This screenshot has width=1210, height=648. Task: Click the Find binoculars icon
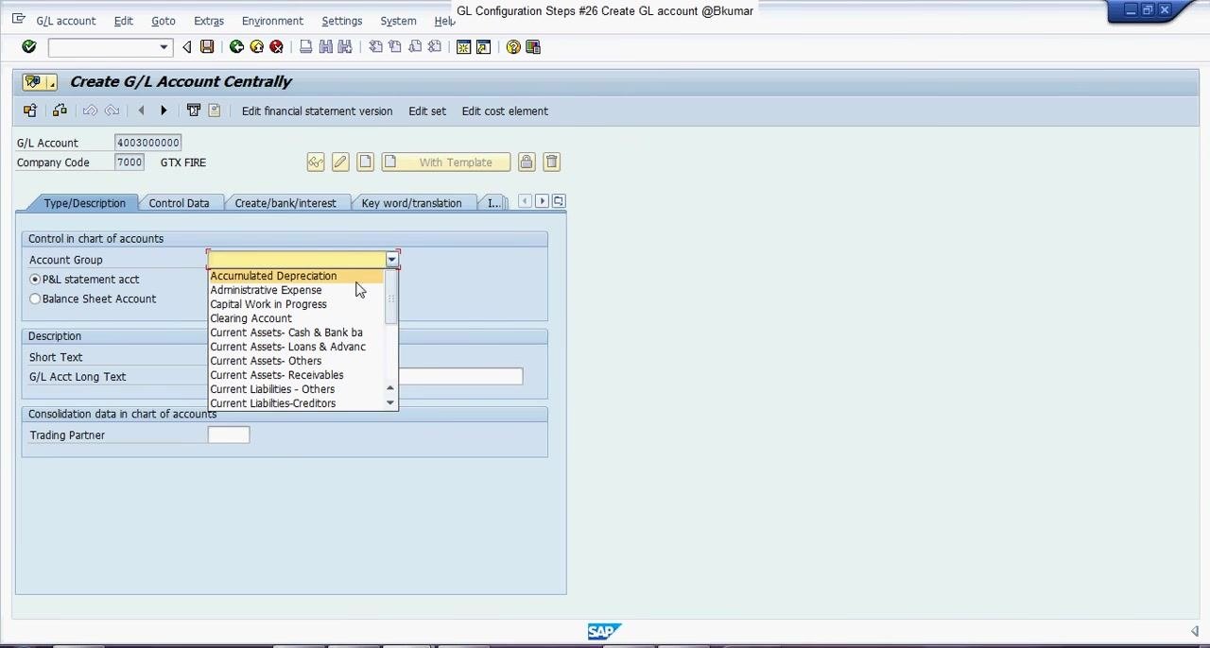click(x=325, y=47)
